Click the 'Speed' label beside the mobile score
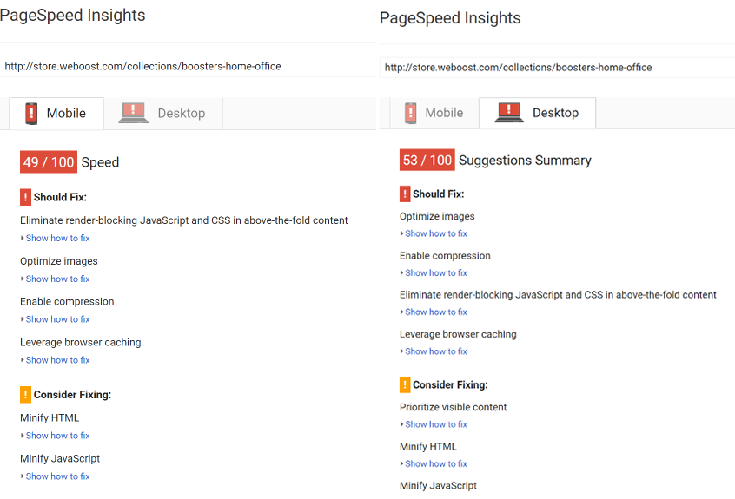 (x=100, y=162)
